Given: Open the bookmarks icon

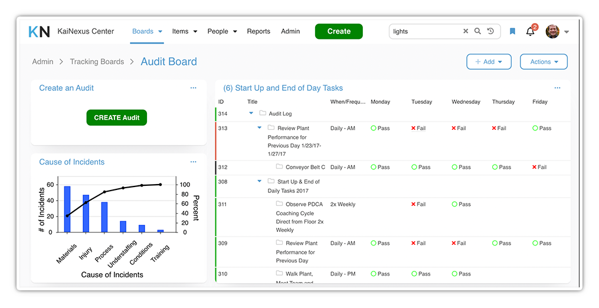Looking at the screenshot, I should tap(512, 32).
